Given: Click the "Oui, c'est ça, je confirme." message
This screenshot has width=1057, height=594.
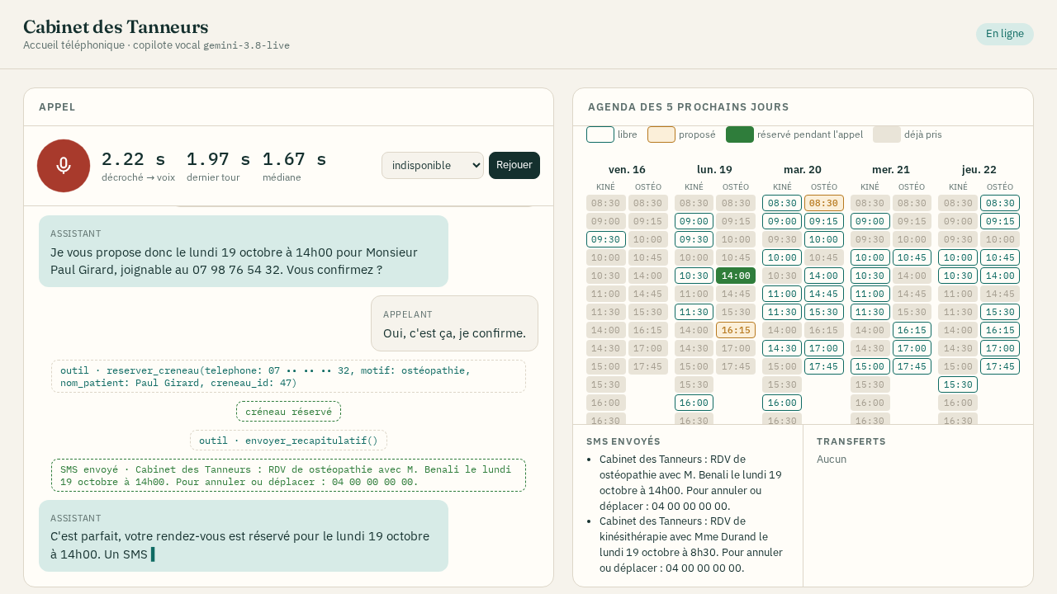Looking at the screenshot, I should pos(454,323).
